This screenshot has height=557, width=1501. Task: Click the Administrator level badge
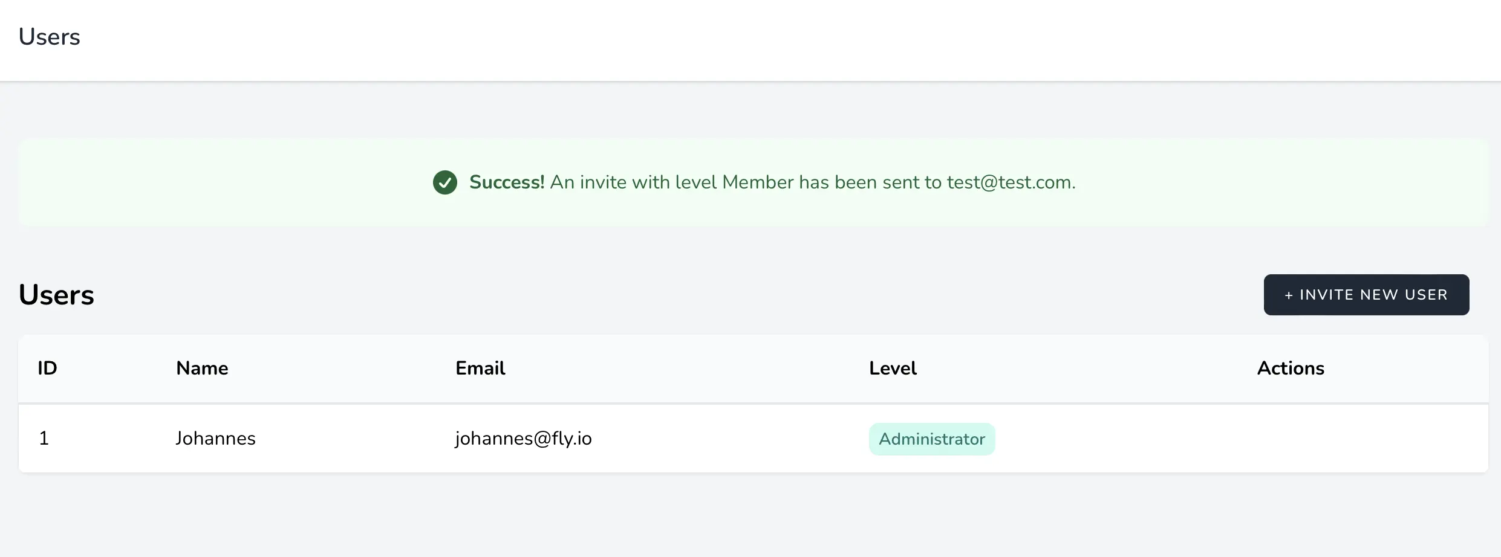932,439
